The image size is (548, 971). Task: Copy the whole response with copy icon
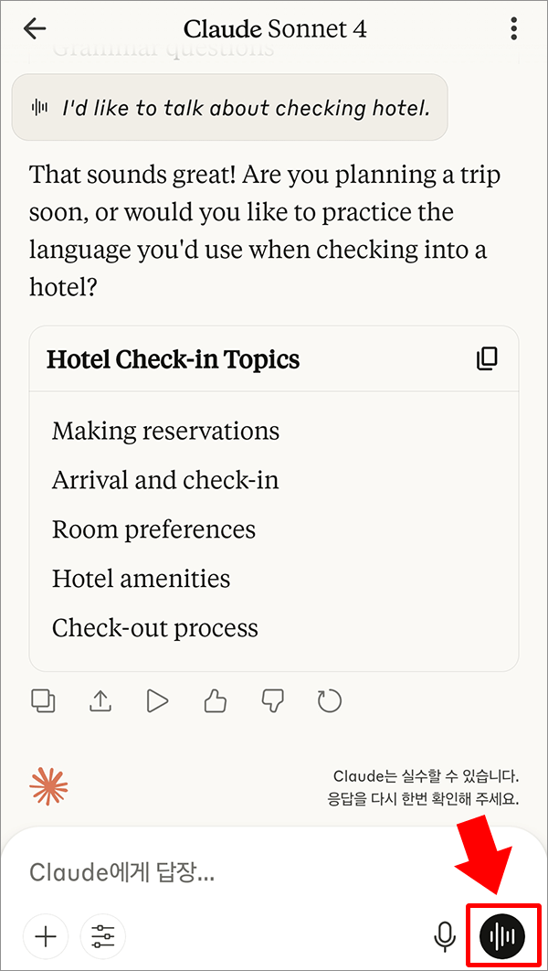(43, 701)
